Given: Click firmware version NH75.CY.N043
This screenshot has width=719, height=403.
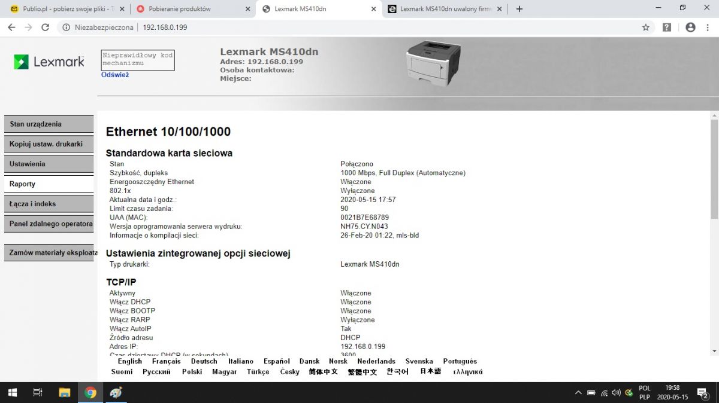Looking at the screenshot, I should pyautogui.click(x=364, y=227).
